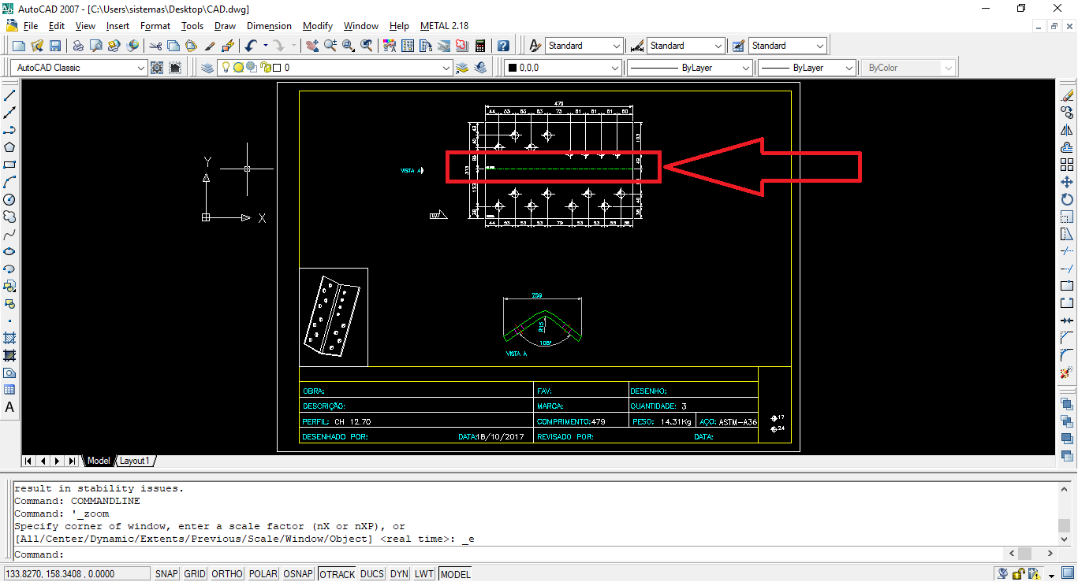The height and width of the screenshot is (582, 1078).
Task: Open the Dimension menu
Action: [x=269, y=26]
